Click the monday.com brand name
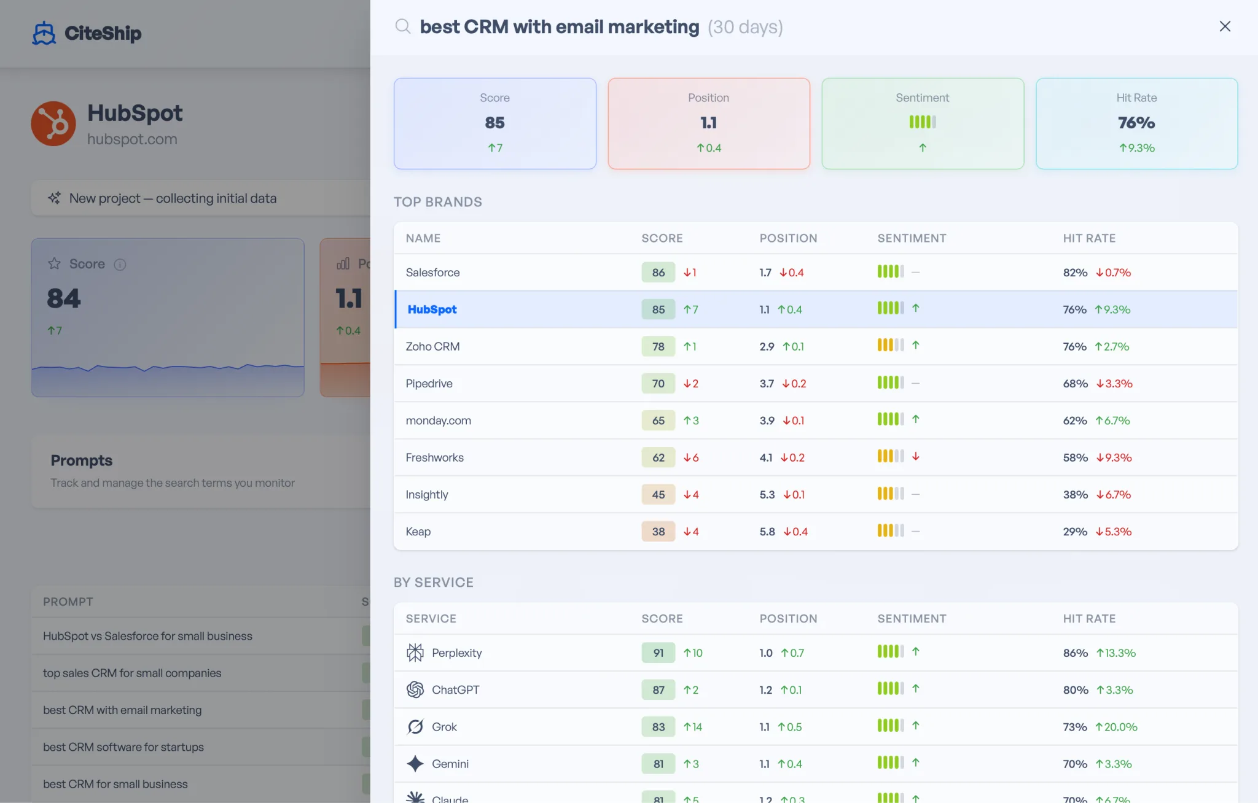 (438, 421)
